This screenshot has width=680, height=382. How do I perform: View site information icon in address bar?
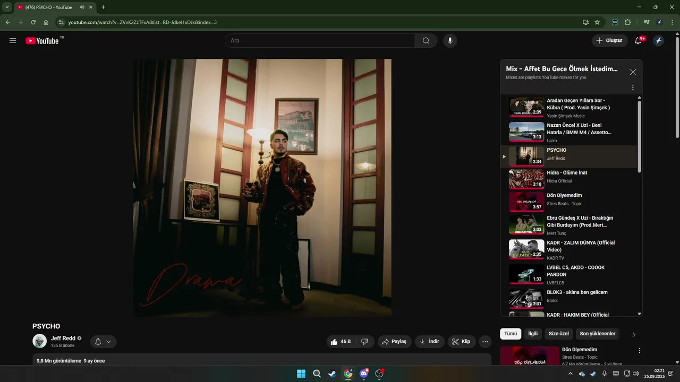click(61, 22)
